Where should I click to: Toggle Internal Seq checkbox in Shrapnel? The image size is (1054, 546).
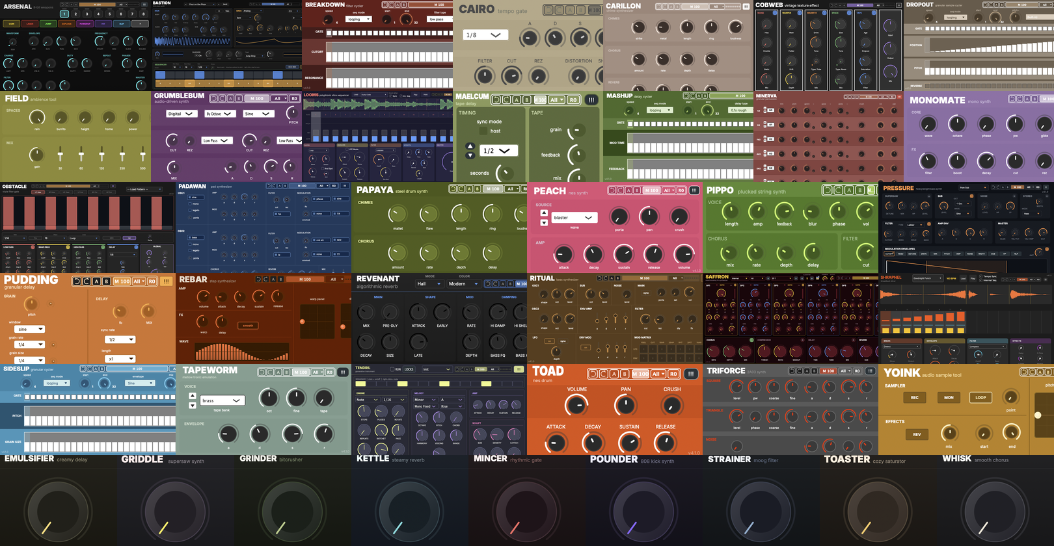(x=980, y=280)
